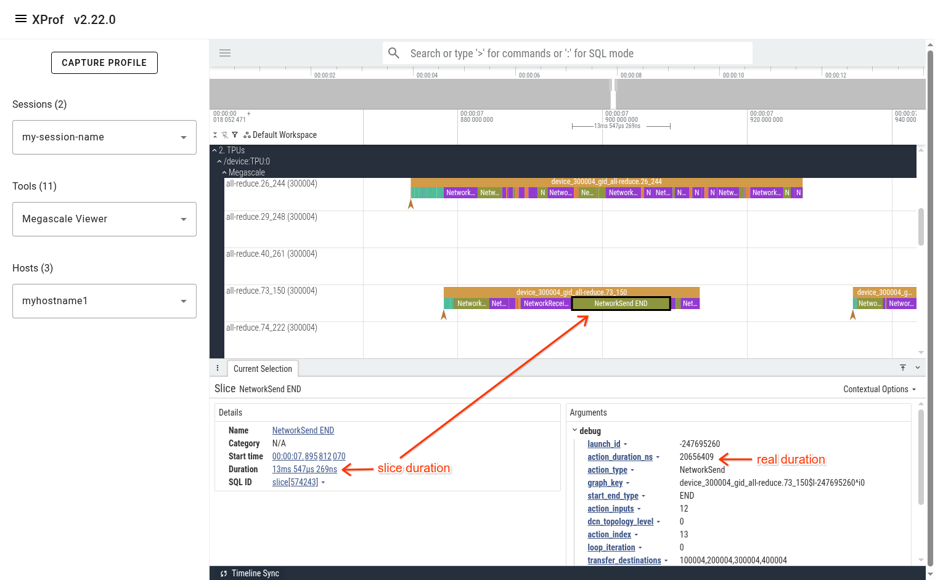Open the Megascale Viewer tools dropdown
This screenshot has height=580, width=935.
[104, 219]
